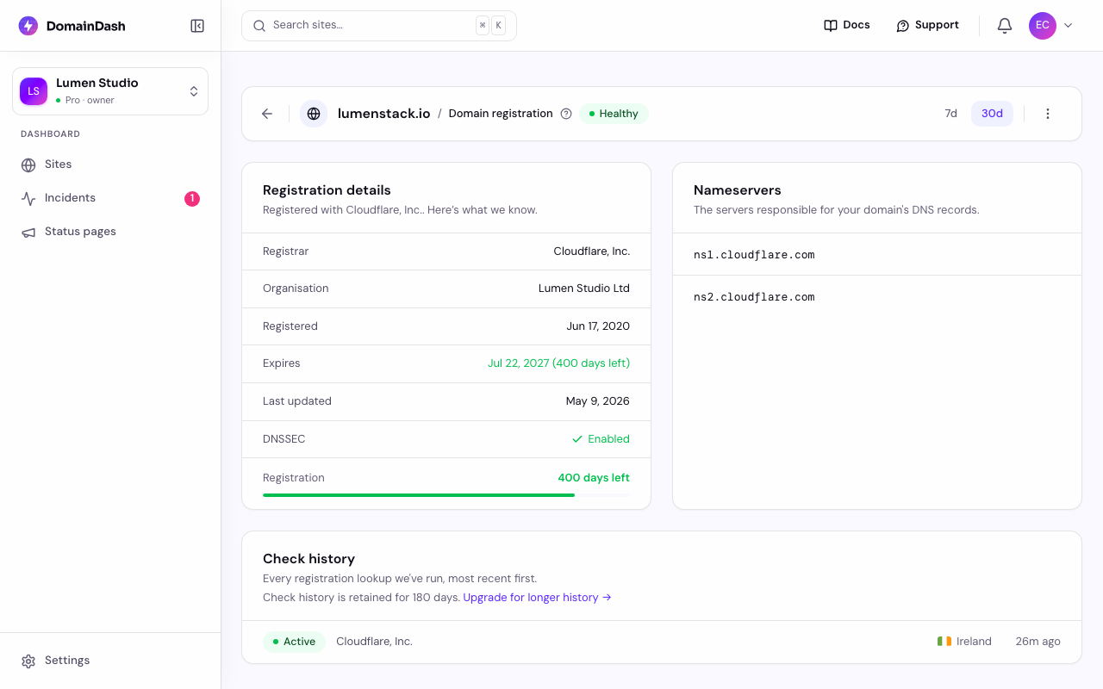
Task: Open Incidents in the sidebar
Action: (x=110, y=198)
